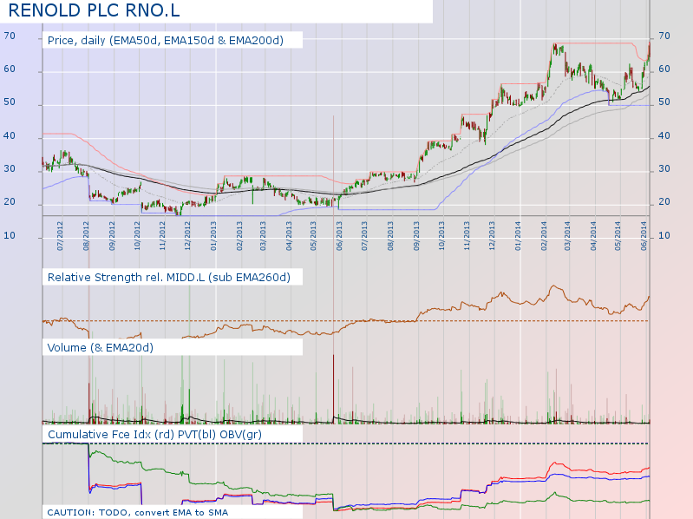Screen dimensions: 693x519
Task: Select the 09/2012 date axis label
Action: tap(112, 236)
